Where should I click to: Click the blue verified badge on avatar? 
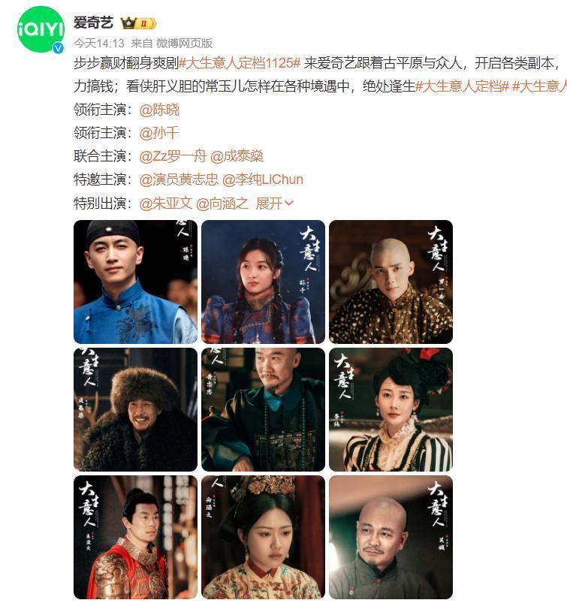click(58, 48)
